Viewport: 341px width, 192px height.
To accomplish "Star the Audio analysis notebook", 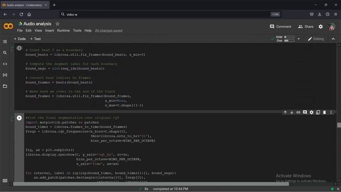I will click(x=58, y=23).
